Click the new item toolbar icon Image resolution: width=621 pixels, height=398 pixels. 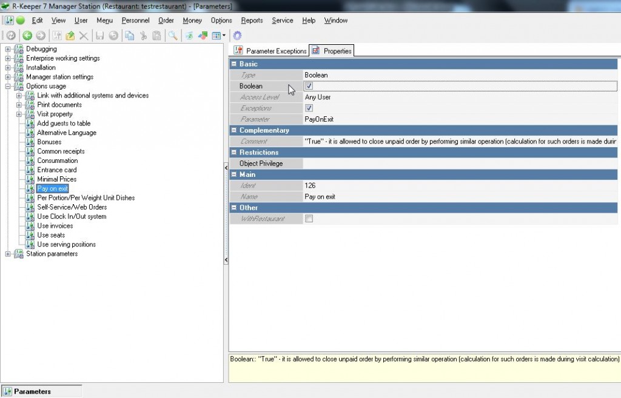(57, 36)
